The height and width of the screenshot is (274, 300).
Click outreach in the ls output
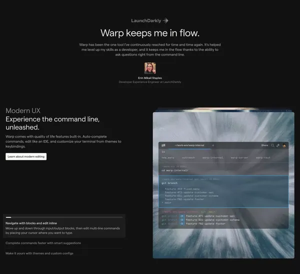[188, 157]
